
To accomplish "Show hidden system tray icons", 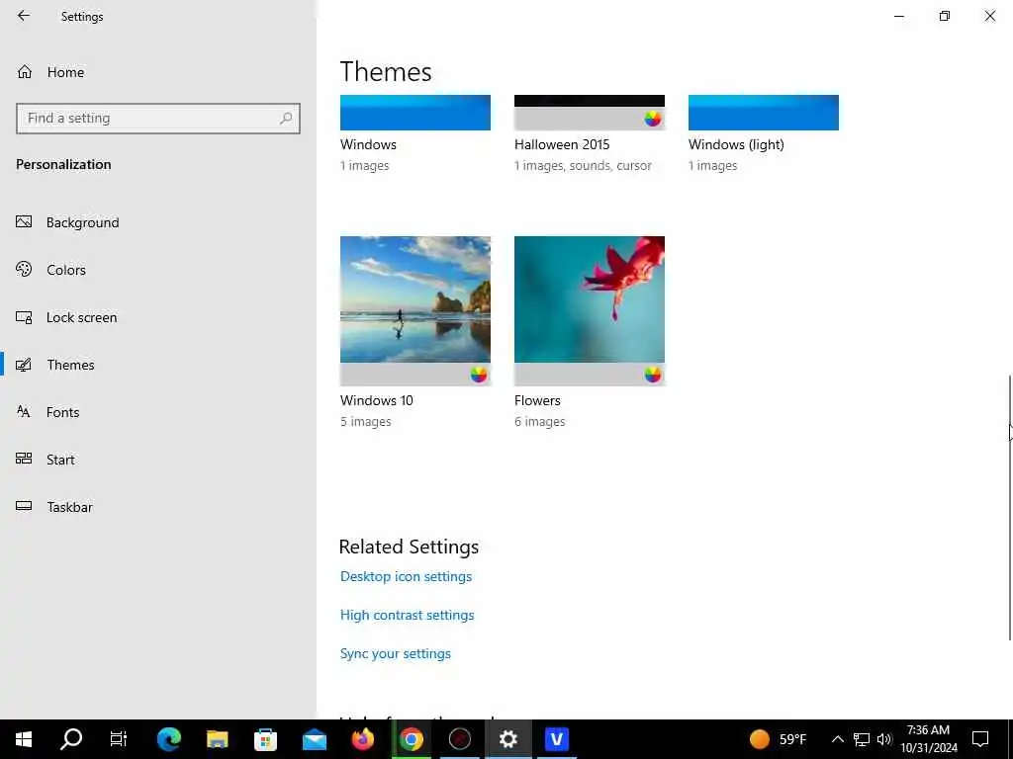I will (837, 739).
